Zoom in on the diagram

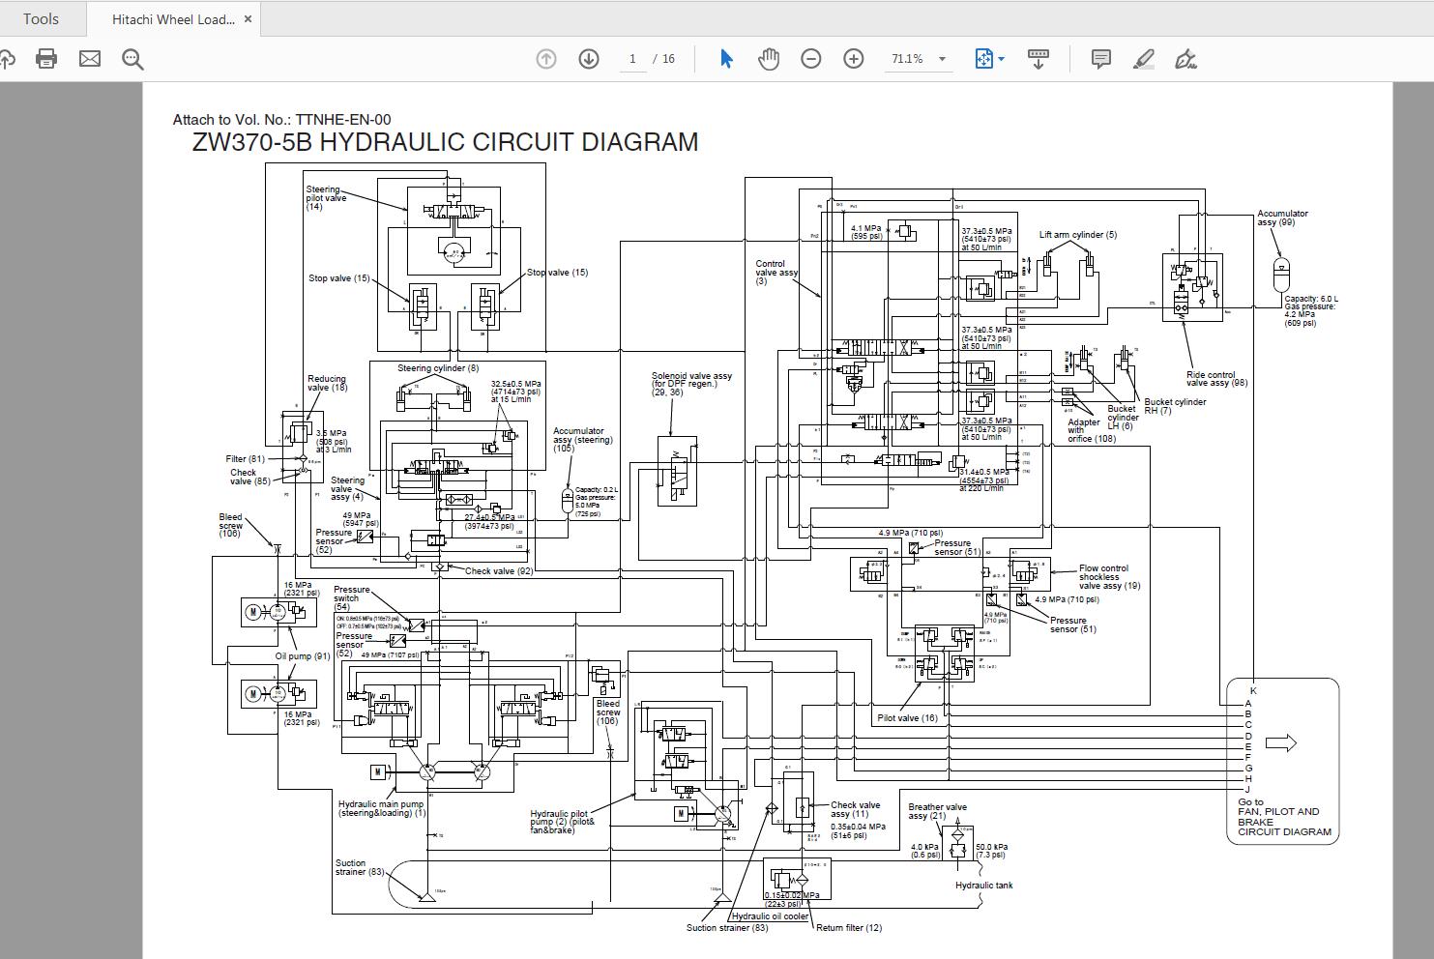(853, 58)
